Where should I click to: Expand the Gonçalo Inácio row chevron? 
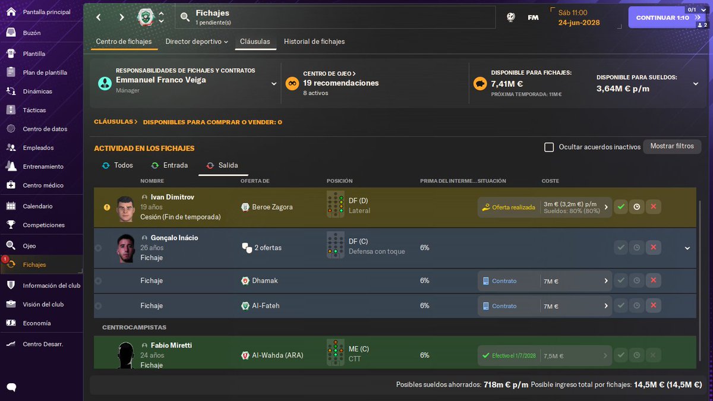pos(687,248)
